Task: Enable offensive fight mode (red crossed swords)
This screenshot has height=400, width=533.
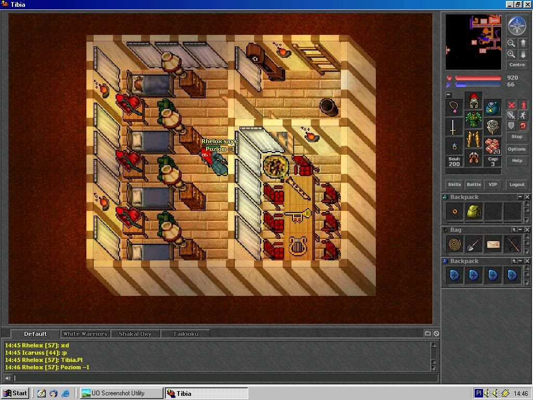Action: coord(511,105)
